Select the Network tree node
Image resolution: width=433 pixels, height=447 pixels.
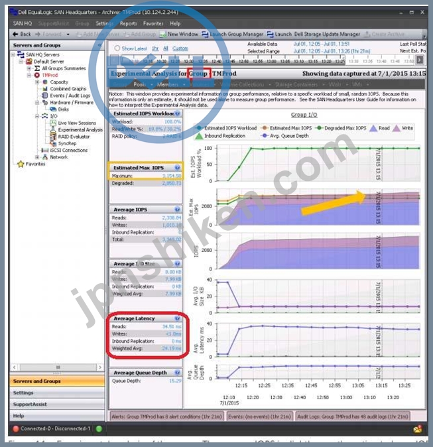click(59, 157)
